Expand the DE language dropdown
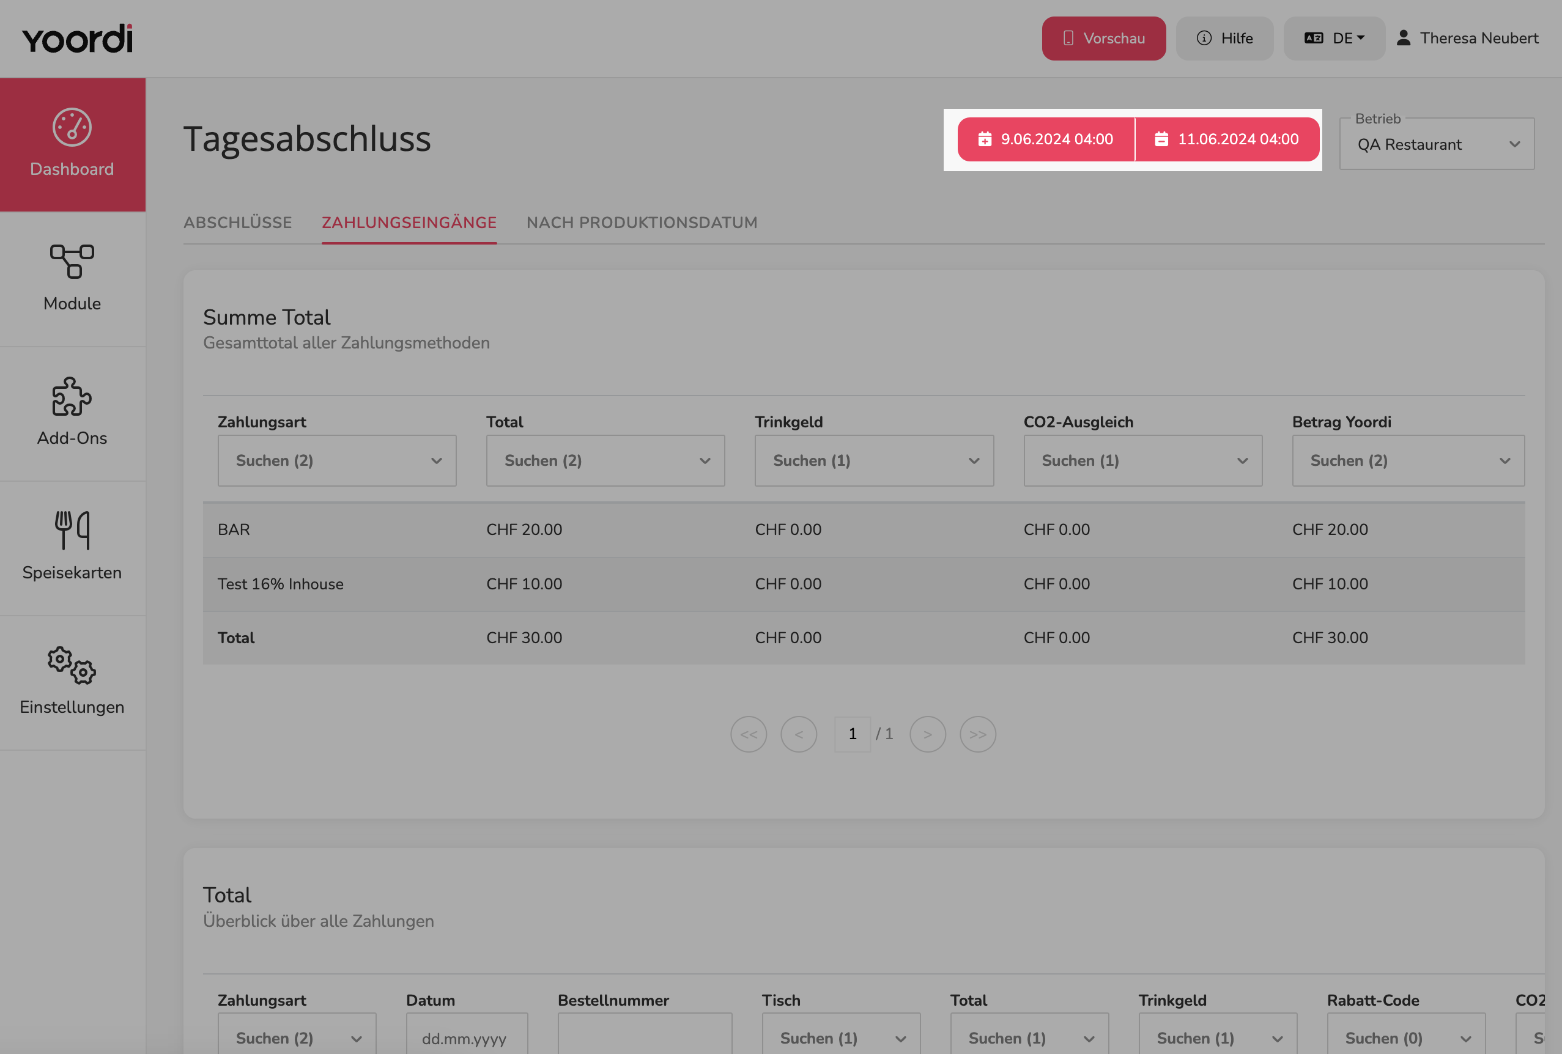This screenshot has width=1562, height=1054. [1334, 39]
